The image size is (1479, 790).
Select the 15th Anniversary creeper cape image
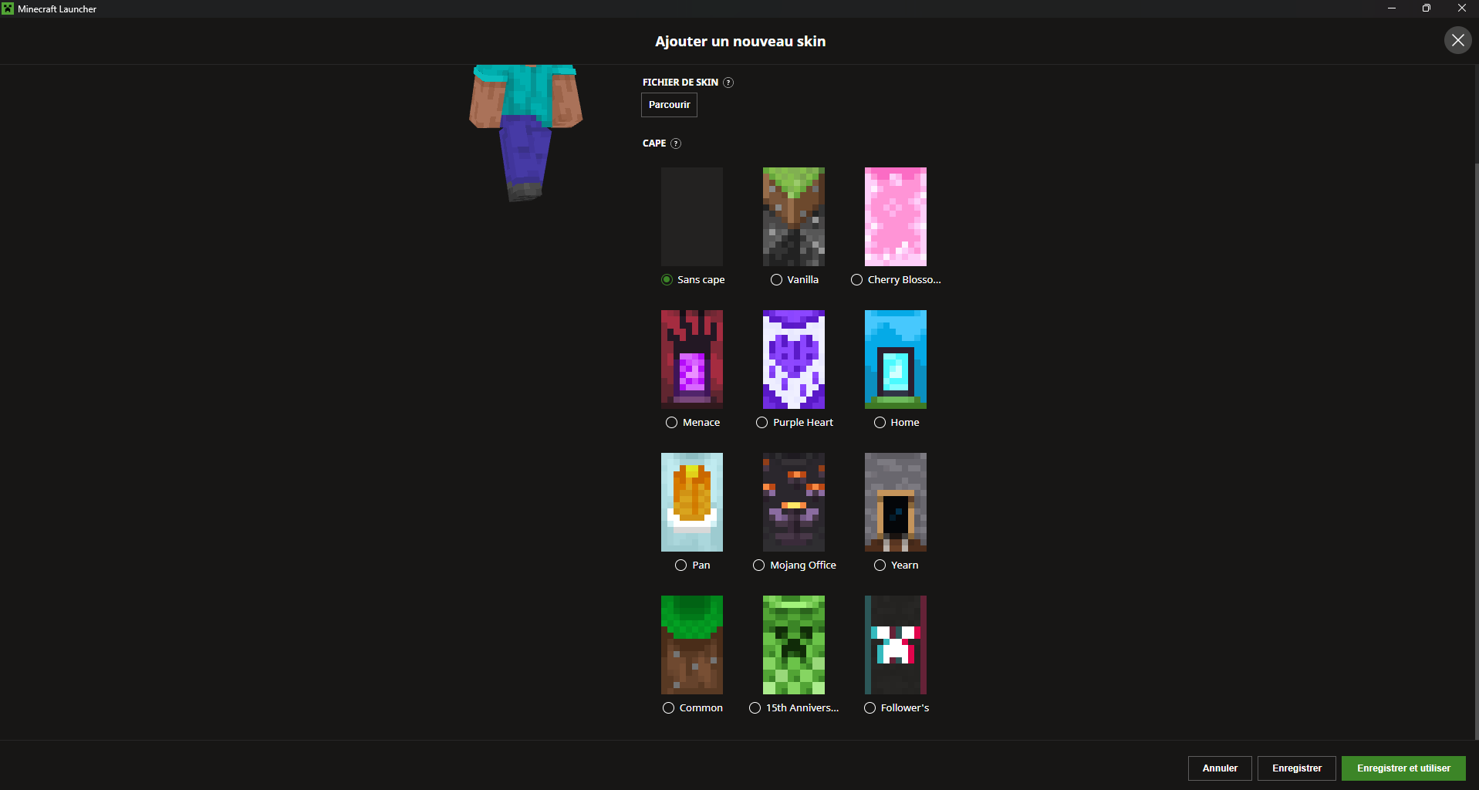[793, 645]
